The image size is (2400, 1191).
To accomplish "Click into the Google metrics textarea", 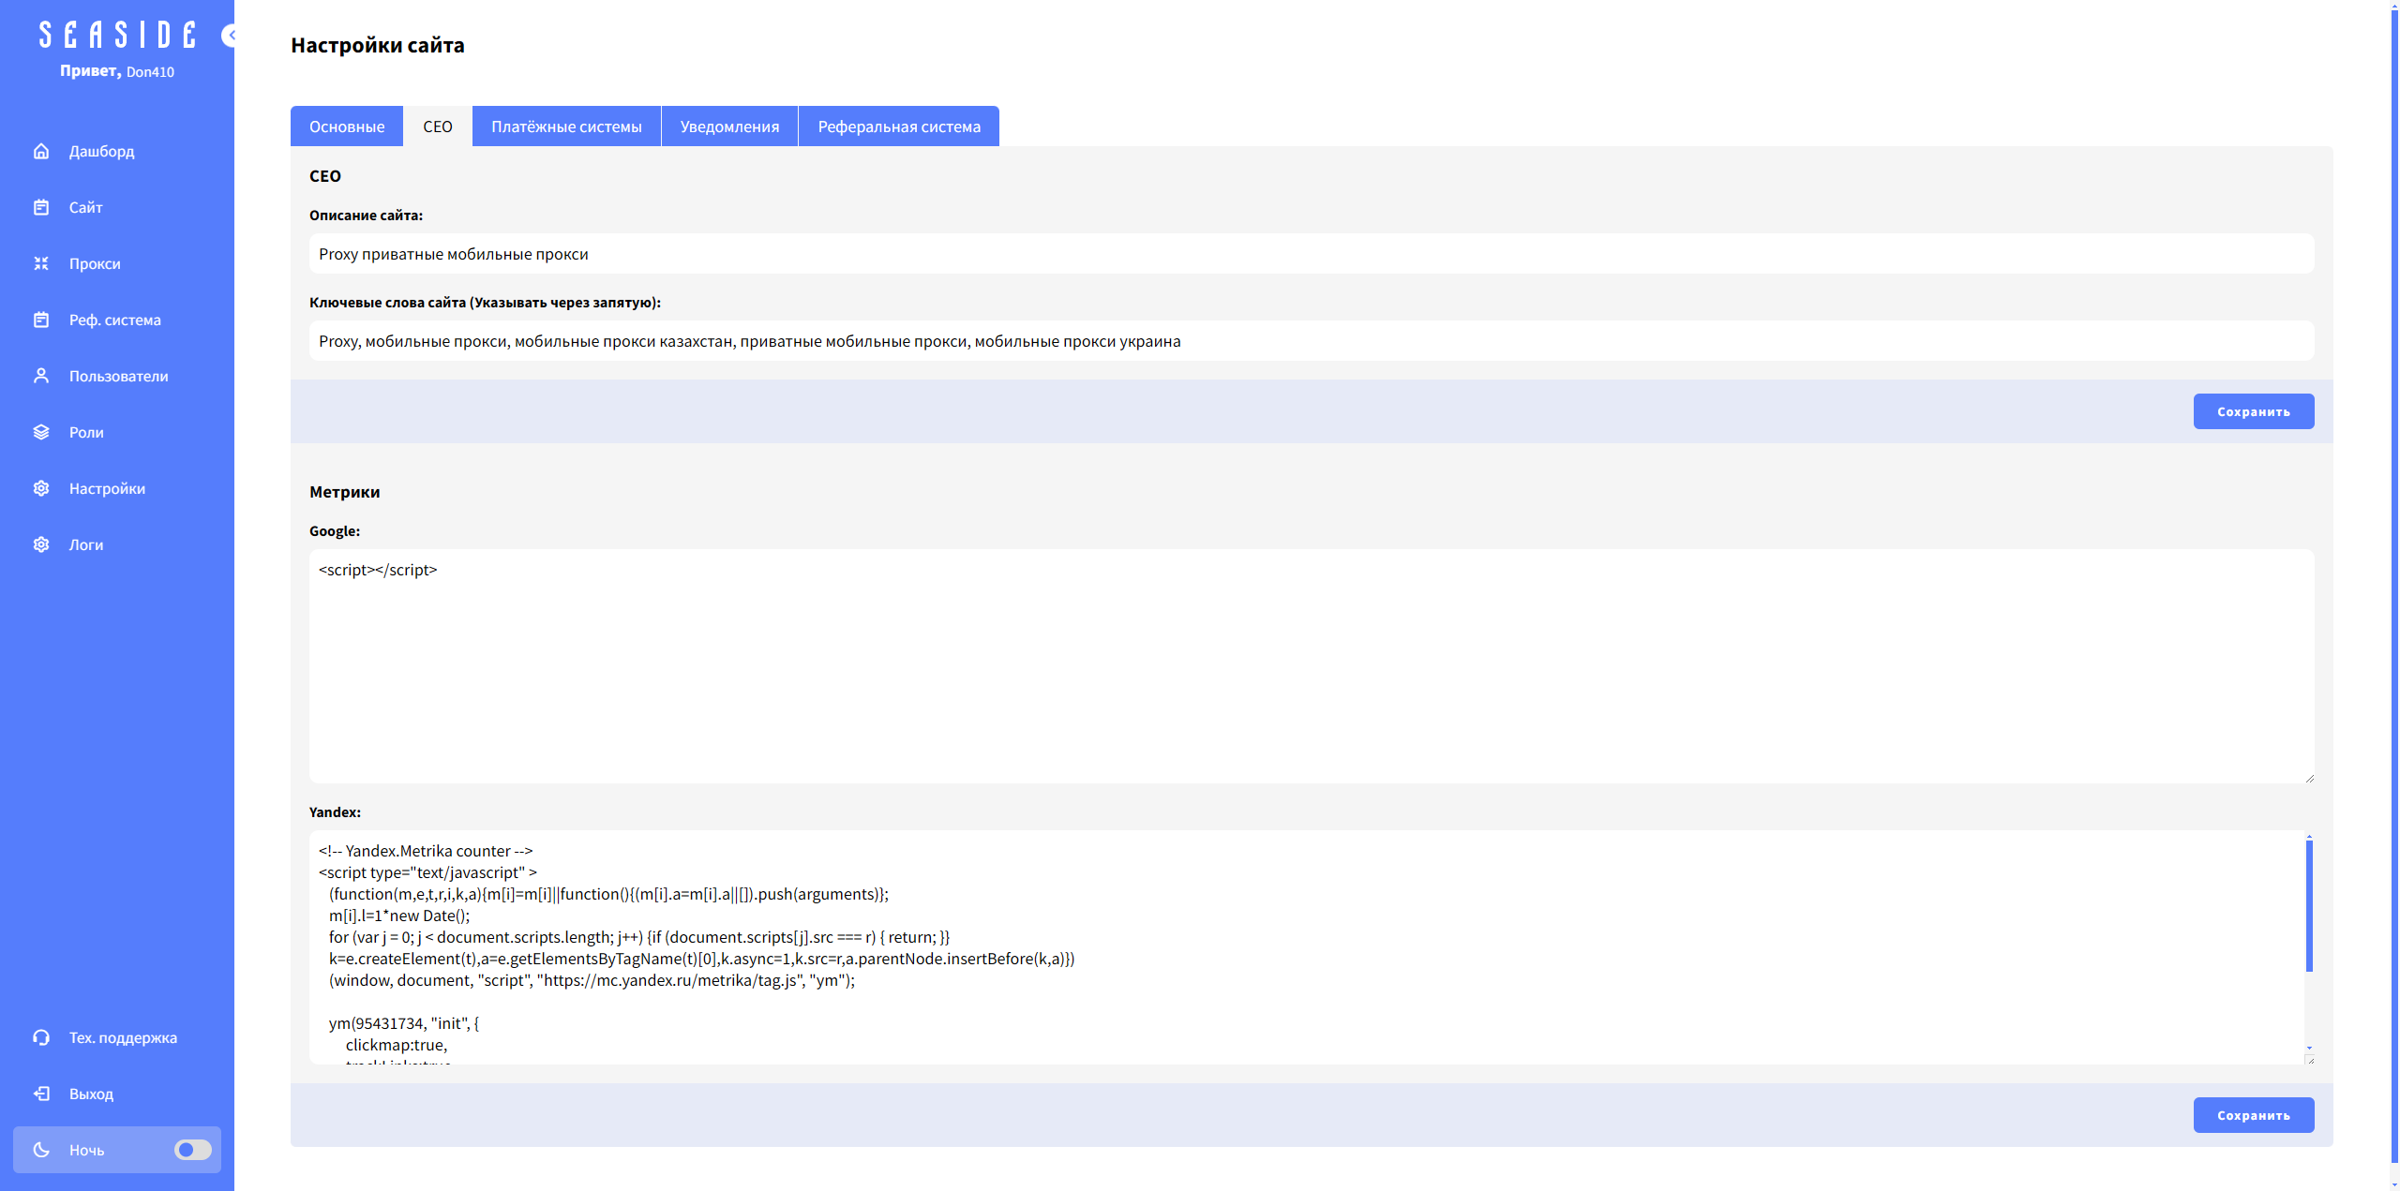I will coord(1311,666).
